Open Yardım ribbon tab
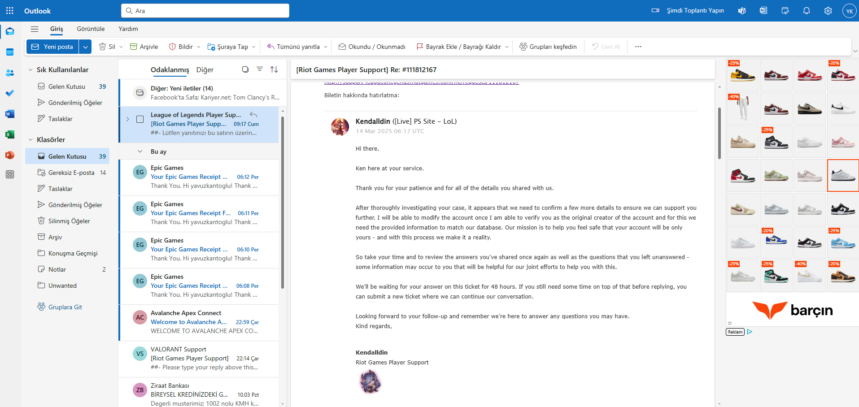 click(128, 29)
